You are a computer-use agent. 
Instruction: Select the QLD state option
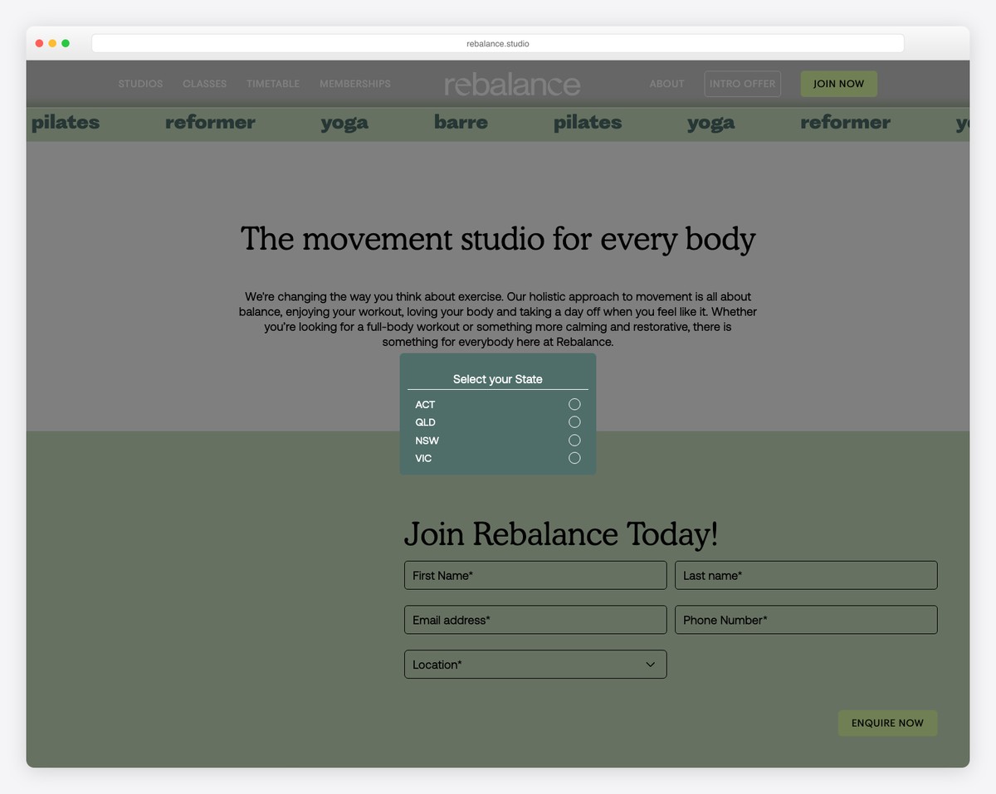tap(574, 422)
